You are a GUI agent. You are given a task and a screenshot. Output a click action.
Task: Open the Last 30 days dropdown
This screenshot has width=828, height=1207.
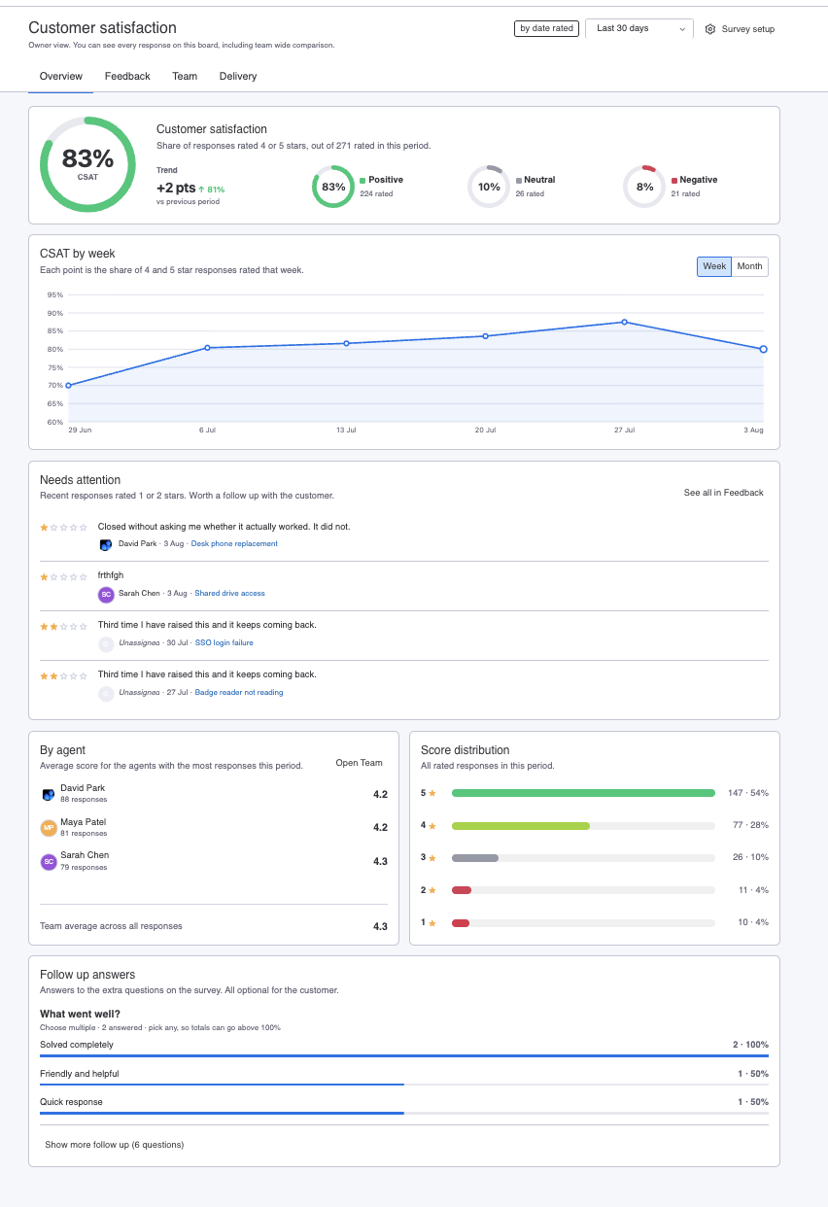click(x=639, y=29)
